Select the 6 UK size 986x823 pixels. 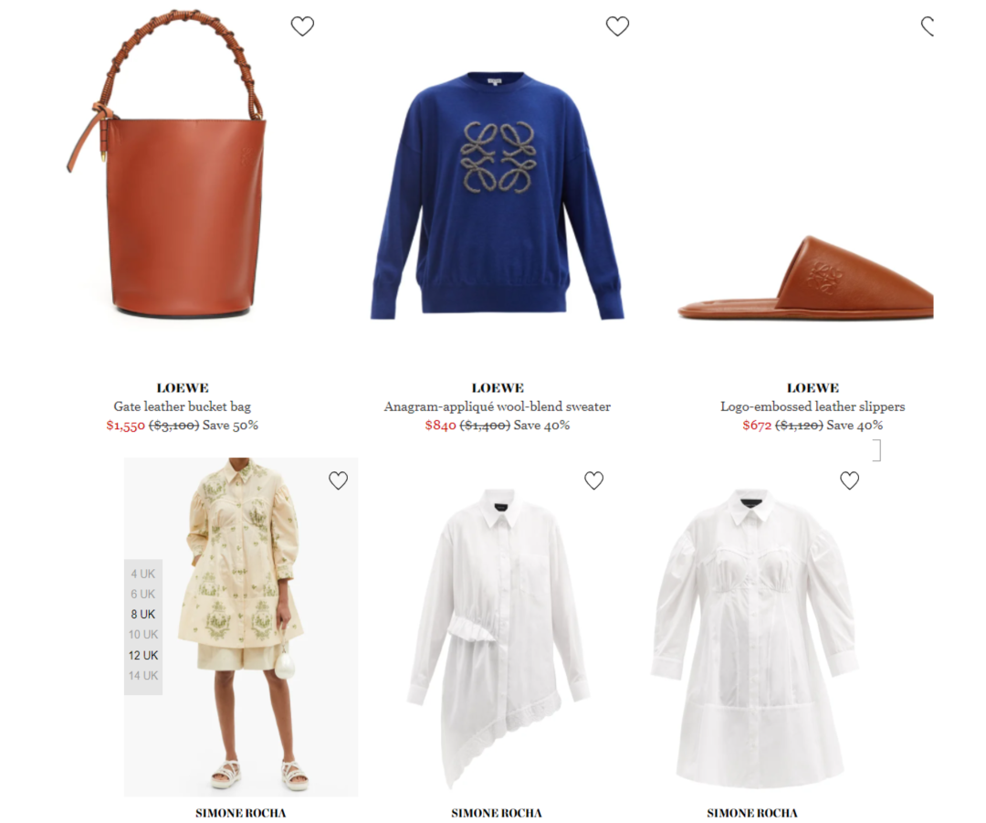pos(142,594)
